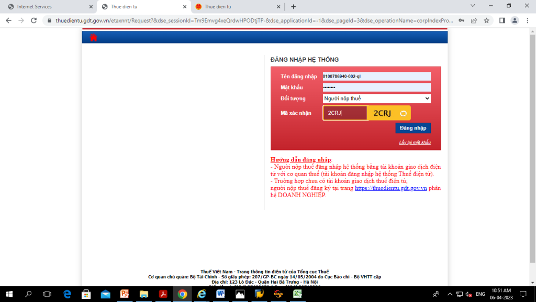
Task: Click the Tên đăng nhập input field
Action: tap(376, 77)
